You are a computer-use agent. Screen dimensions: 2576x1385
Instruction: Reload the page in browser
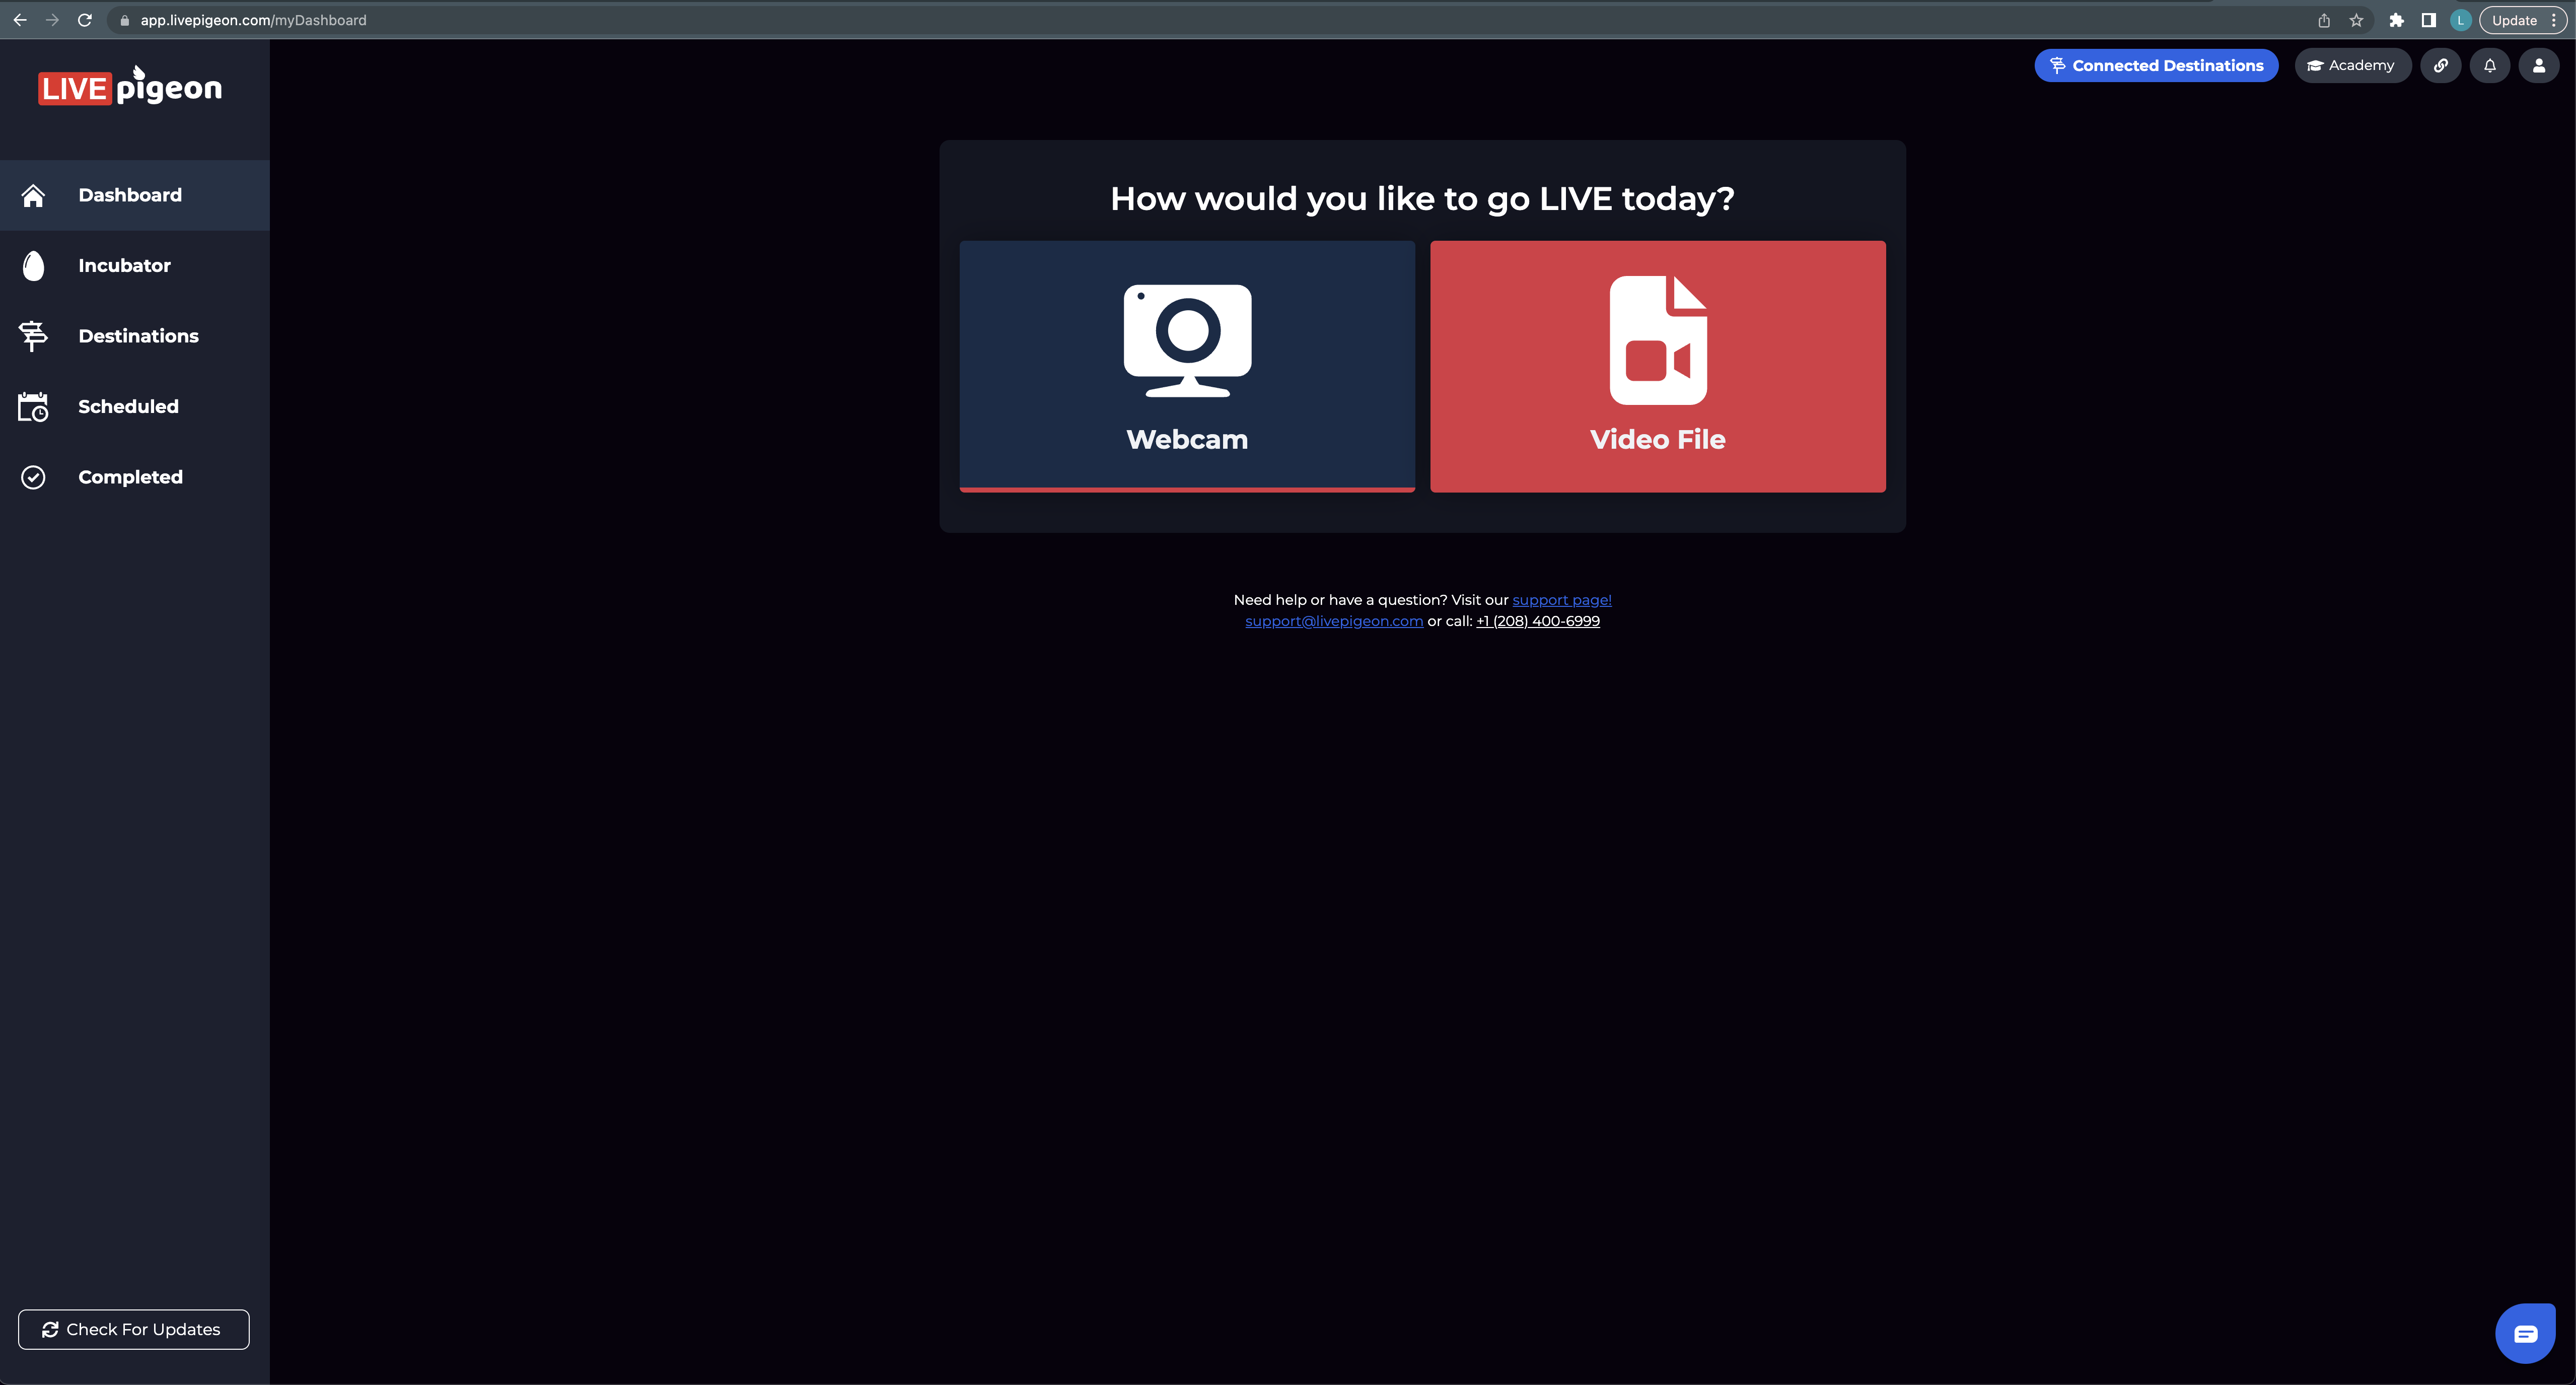[85, 20]
